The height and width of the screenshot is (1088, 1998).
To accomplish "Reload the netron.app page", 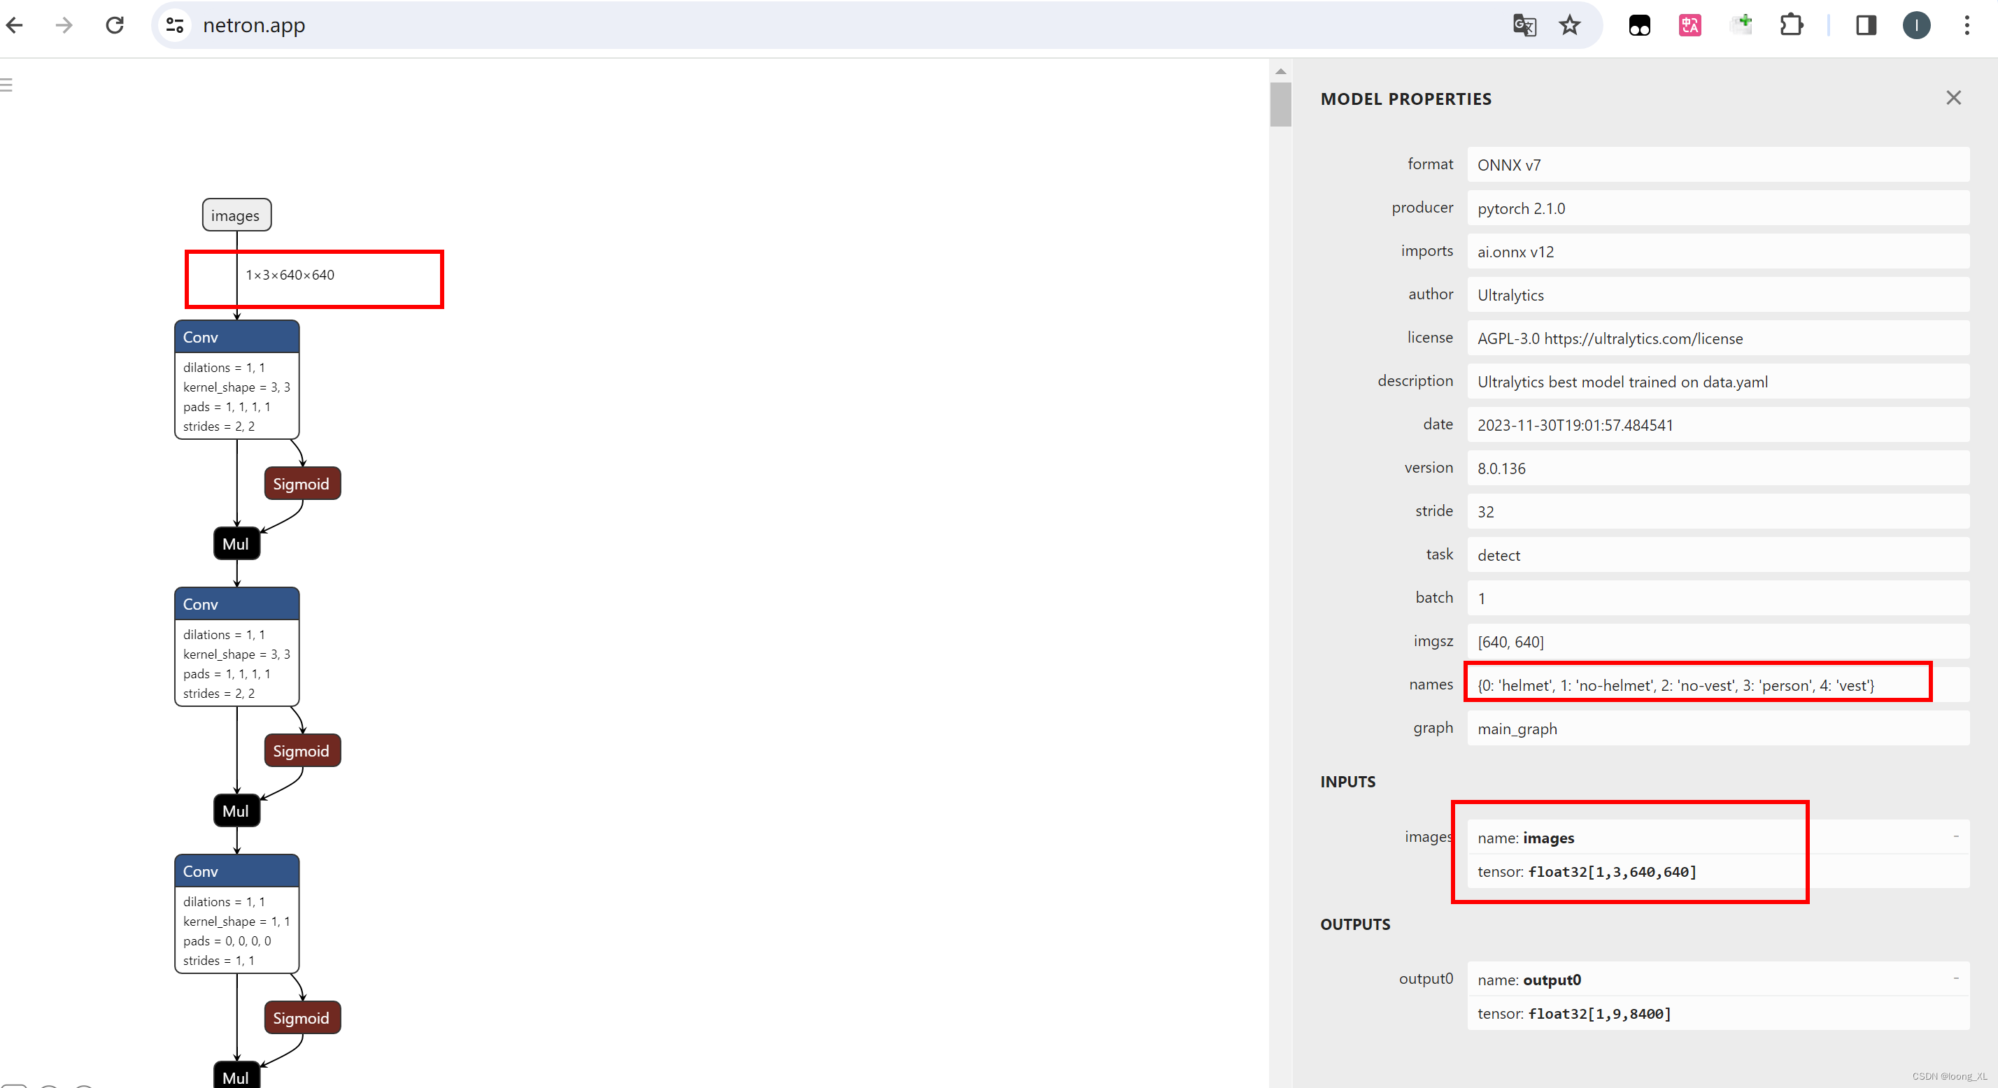I will pos(115,26).
